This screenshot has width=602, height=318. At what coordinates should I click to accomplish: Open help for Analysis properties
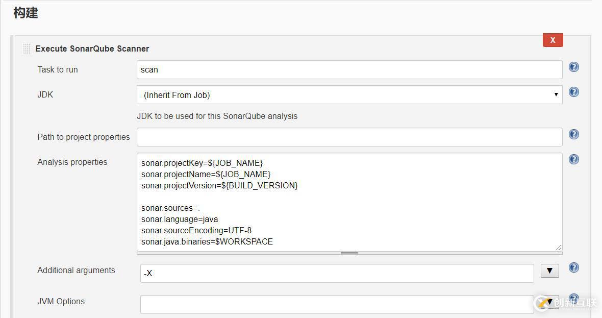(x=574, y=159)
